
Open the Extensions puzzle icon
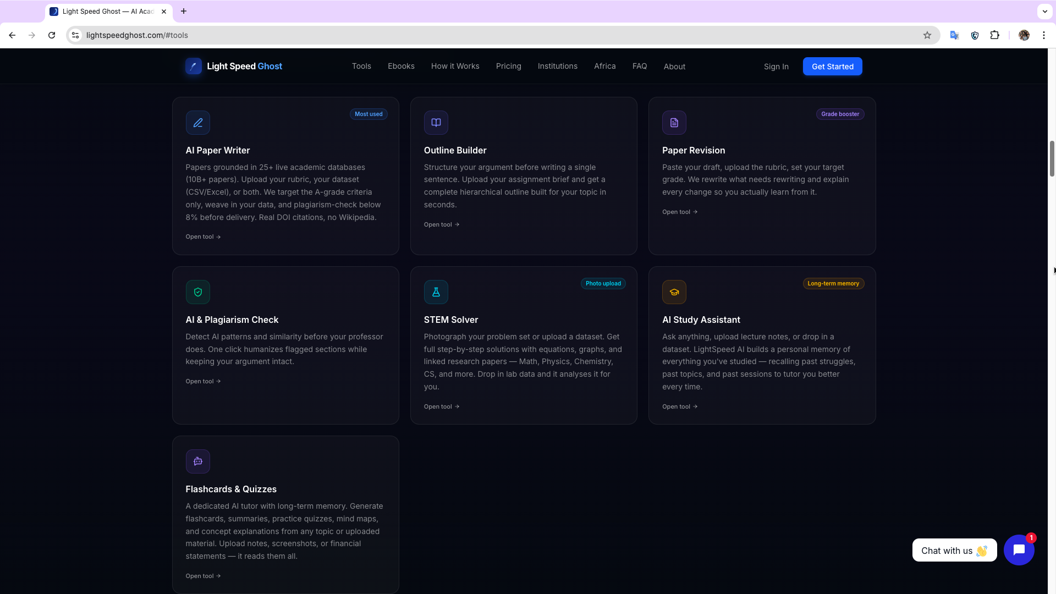click(x=994, y=35)
